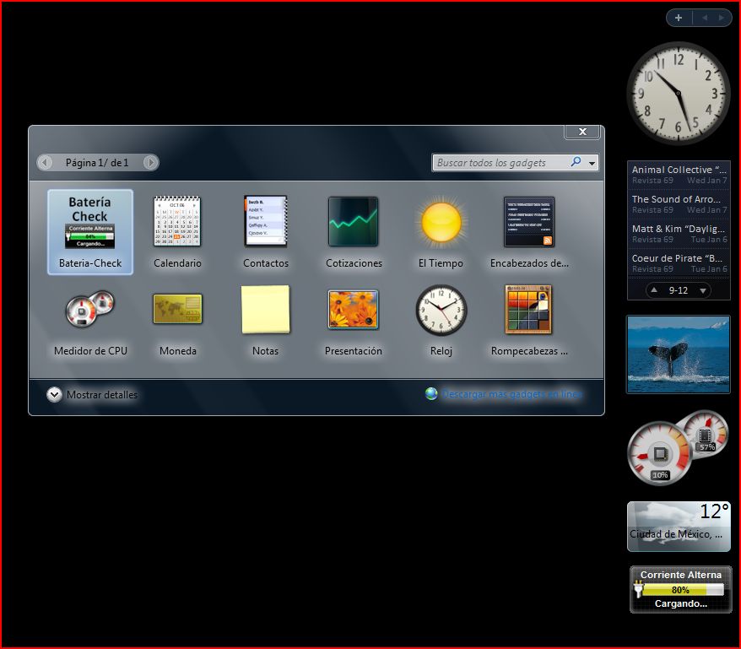Viewport: 741px width, 649px height.
Task: Show next sidebar gadgets page arrow
Action: click(x=721, y=18)
